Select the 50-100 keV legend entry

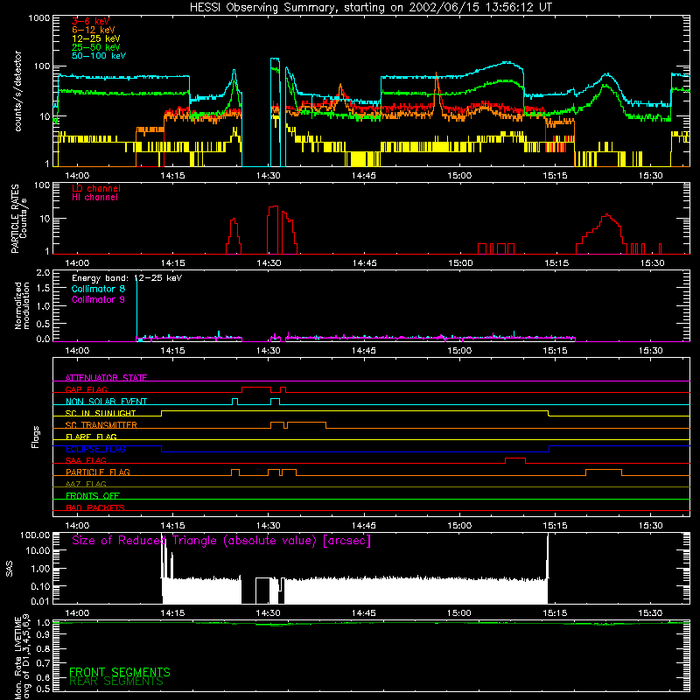click(98, 56)
